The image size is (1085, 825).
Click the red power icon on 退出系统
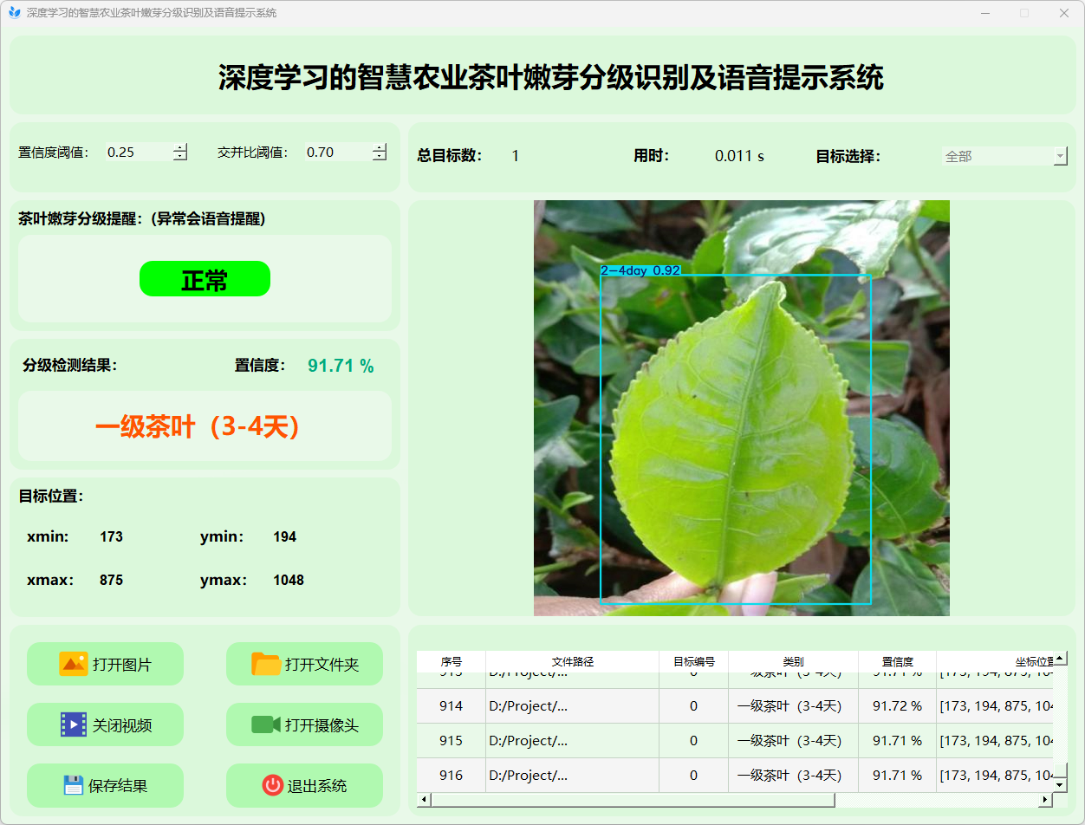[x=272, y=785]
